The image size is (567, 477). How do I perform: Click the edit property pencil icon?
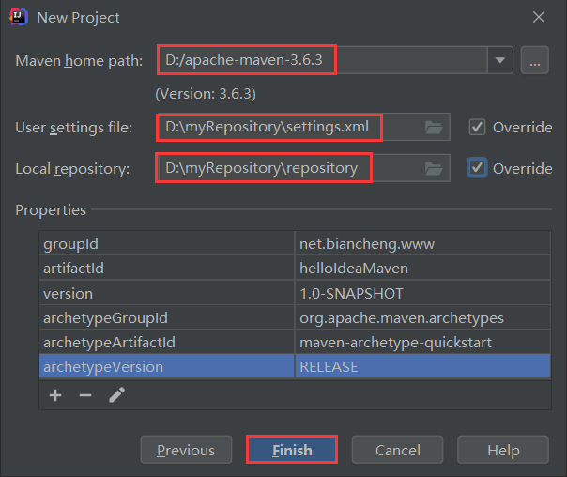(116, 395)
